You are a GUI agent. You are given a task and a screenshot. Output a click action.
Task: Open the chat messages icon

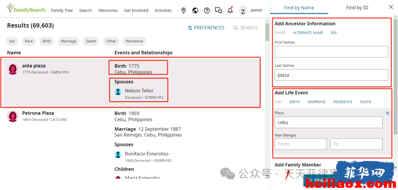(219, 10)
